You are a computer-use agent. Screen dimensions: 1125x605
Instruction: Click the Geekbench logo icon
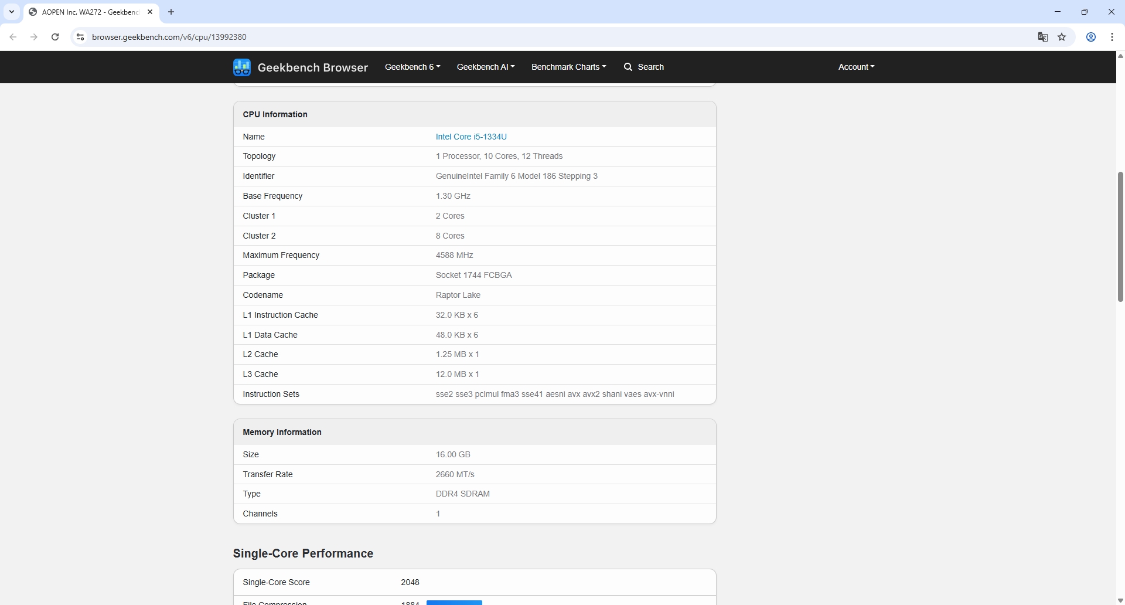tap(241, 67)
